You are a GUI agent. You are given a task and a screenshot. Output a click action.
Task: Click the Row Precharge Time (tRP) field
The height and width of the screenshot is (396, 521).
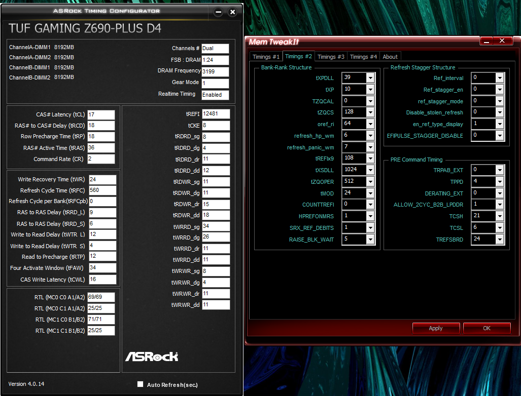pos(101,137)
